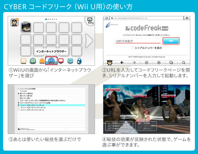Zoom in with the plus magnifier icon
The image size is (198, 154).
click(x=159, y=63)
